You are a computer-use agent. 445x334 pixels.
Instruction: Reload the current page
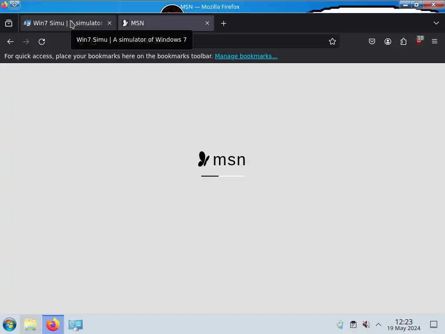point(42,42)
